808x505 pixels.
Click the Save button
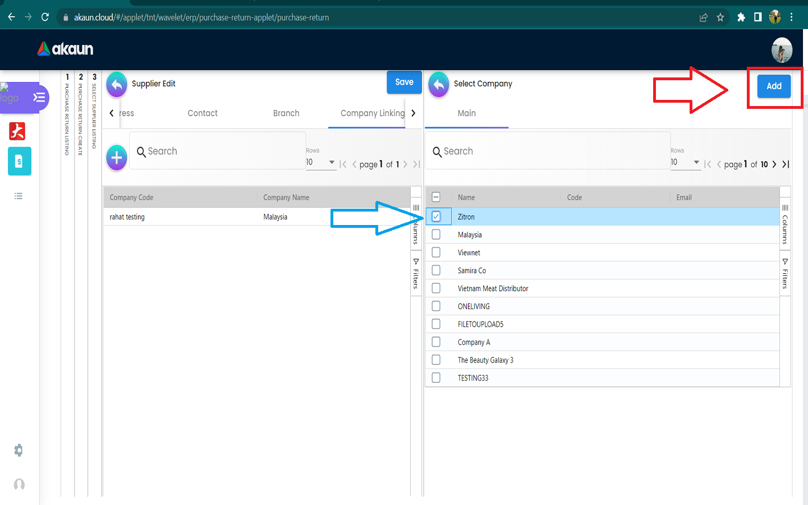tap(404, 82)
